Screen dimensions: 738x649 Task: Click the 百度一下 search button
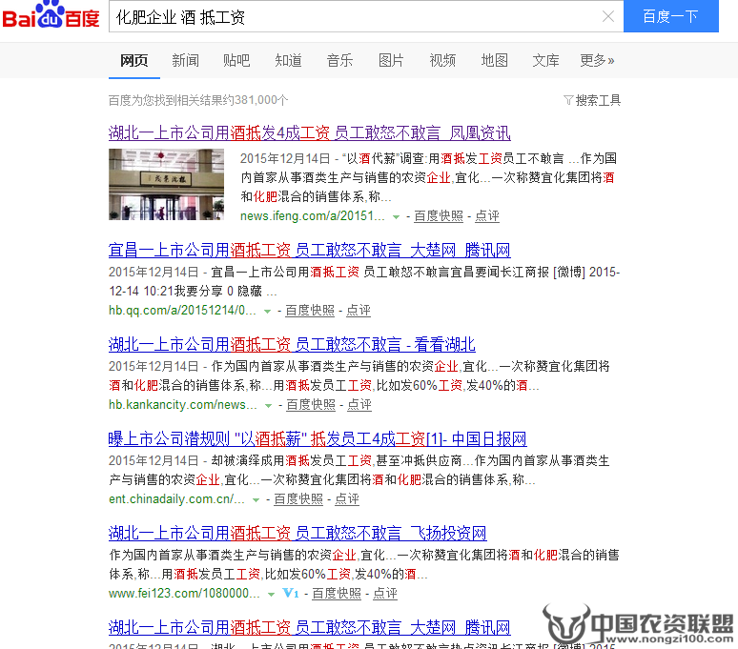pyautogui.click(x=670, y=16)
